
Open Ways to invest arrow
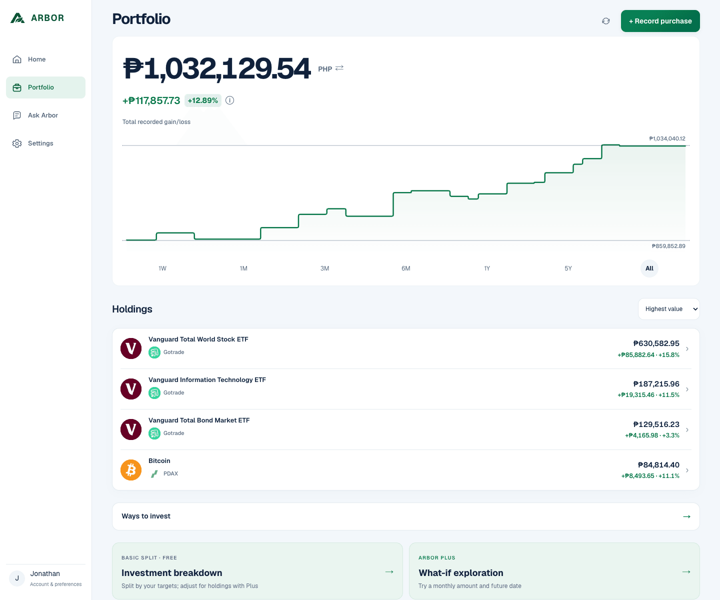coord(687,516)
